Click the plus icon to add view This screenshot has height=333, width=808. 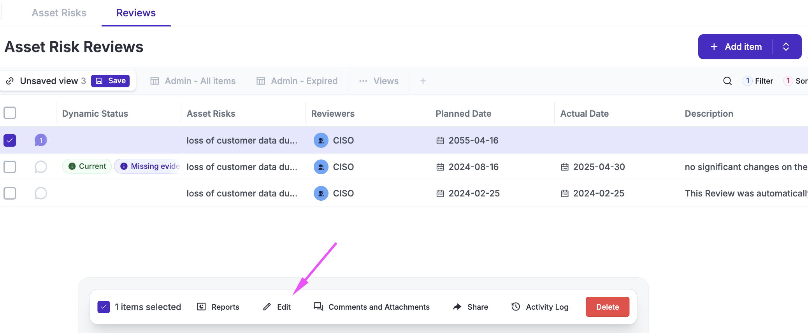pyautogui.click(x=423, y=81)
